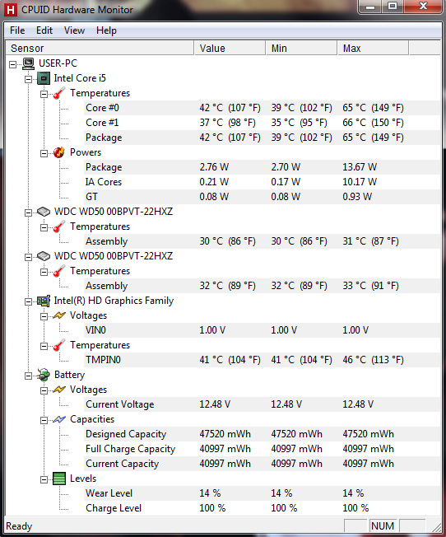Select the VIN0 voltage row
Viewport: 446px width, 537px height.
pyautogui.click(x=262, y=330)
